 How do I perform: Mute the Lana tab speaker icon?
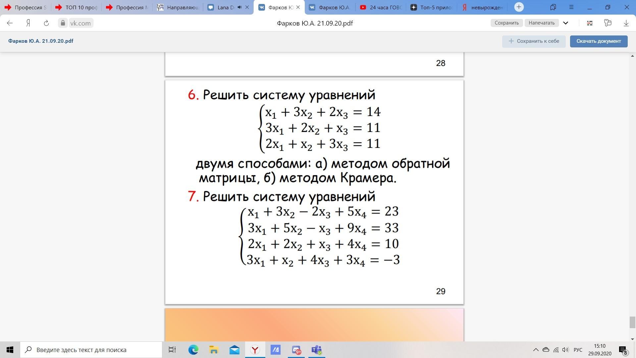tap(239, 7)
